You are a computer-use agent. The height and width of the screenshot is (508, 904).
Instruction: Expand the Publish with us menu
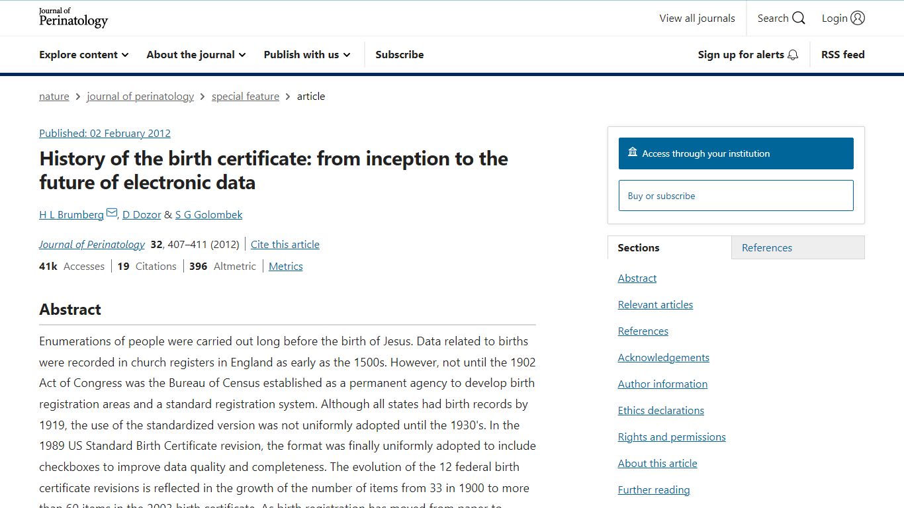point(307,55)
